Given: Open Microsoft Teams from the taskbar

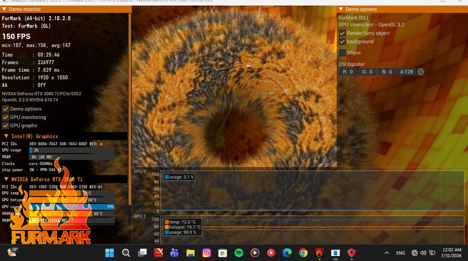Looking at the screenshot, I should [x=174, y=253].
